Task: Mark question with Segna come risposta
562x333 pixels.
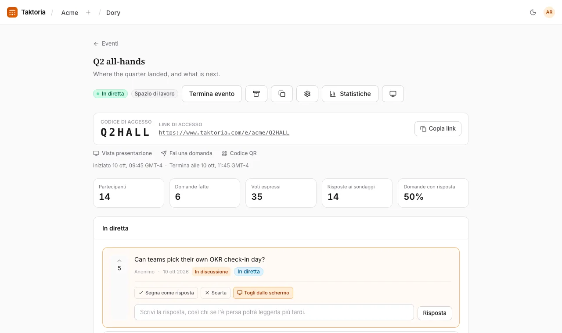Action: 166,293
